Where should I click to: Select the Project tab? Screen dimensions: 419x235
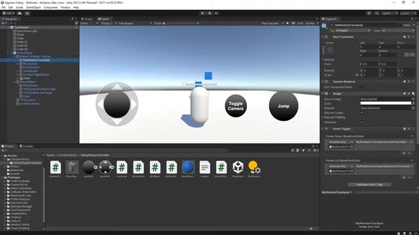[x=8, y=146]
